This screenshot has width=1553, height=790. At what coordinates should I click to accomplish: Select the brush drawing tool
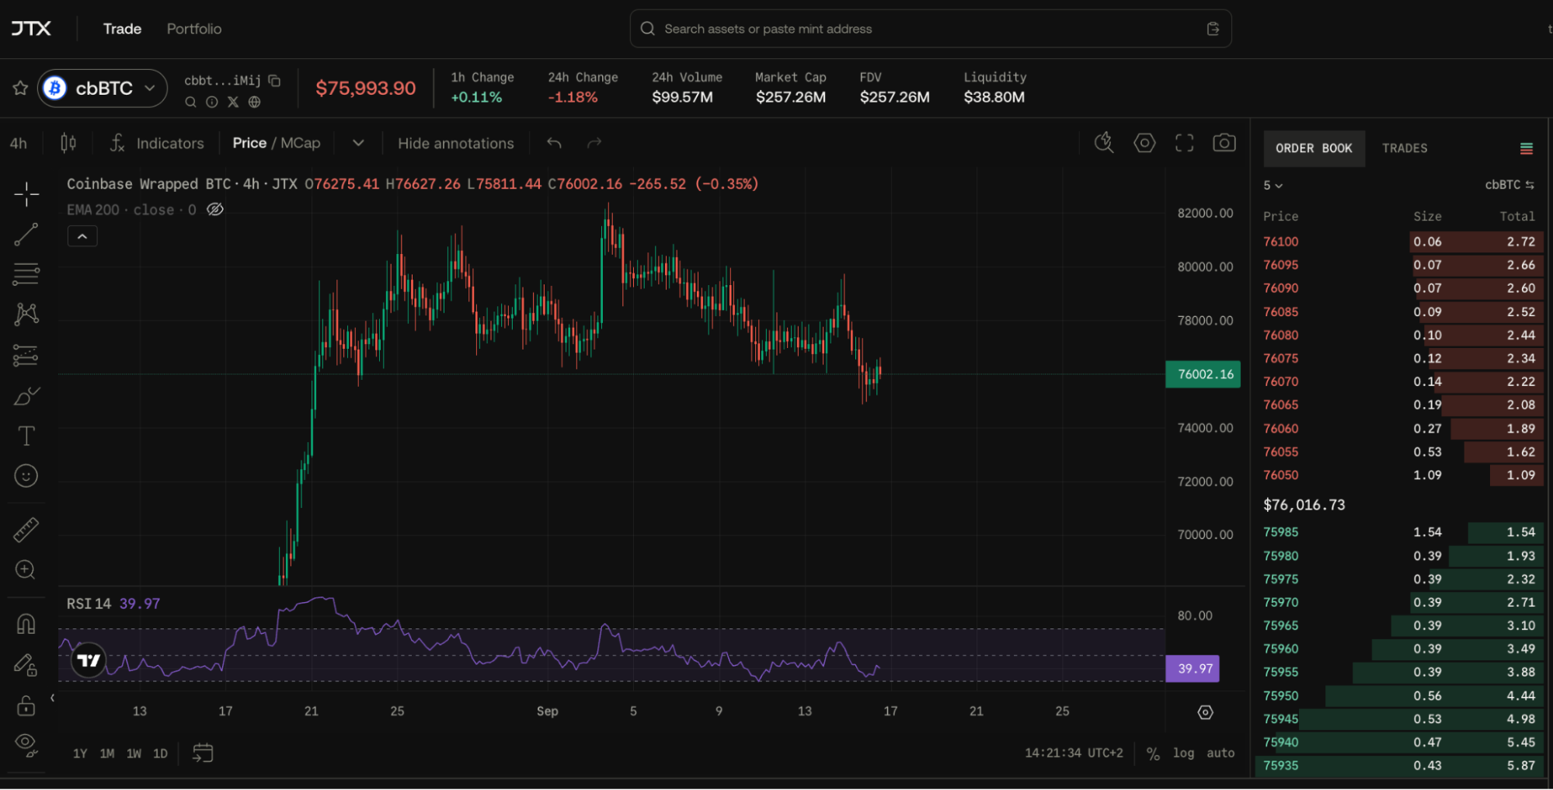[x=26, y=395]
